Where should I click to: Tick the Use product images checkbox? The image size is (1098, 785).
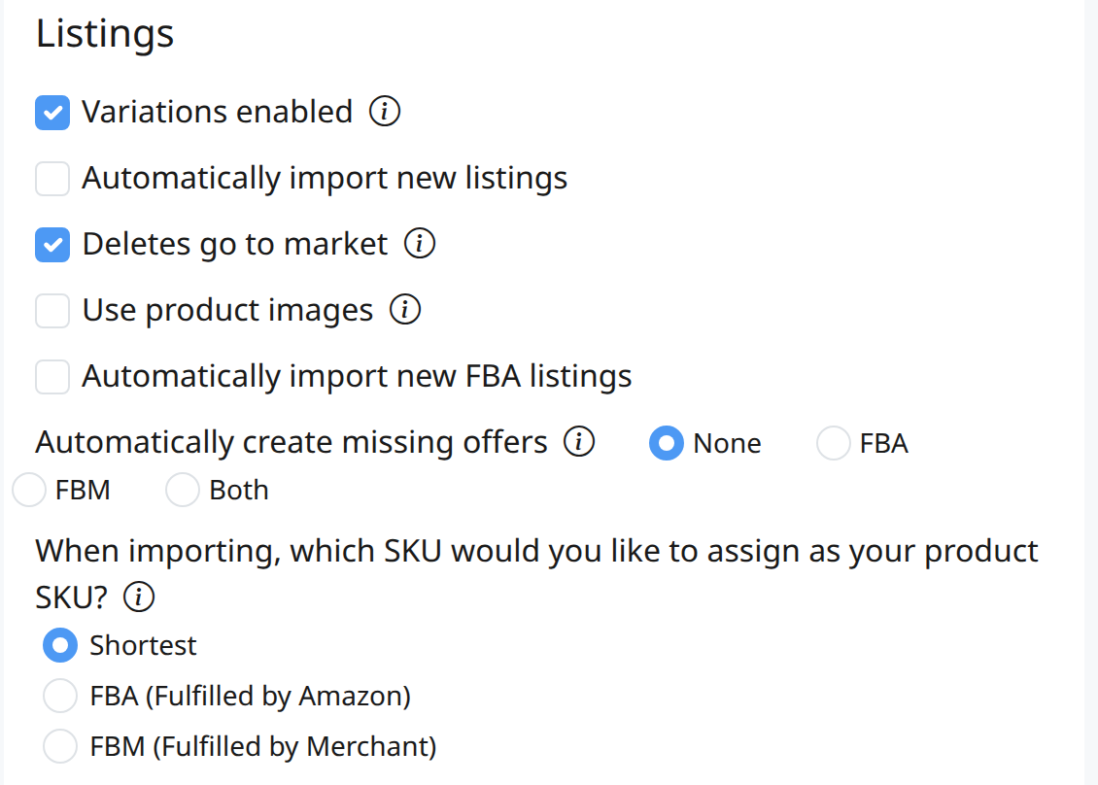[x=52, y=311]
